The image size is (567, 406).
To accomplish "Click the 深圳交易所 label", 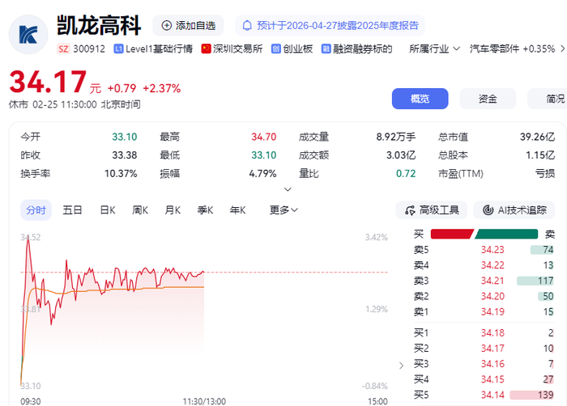I will [x=237, y=49].
